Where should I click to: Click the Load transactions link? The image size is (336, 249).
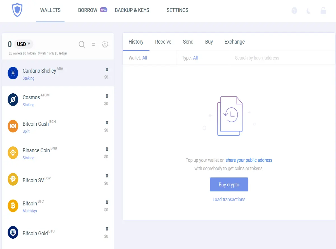pos(229,200)
